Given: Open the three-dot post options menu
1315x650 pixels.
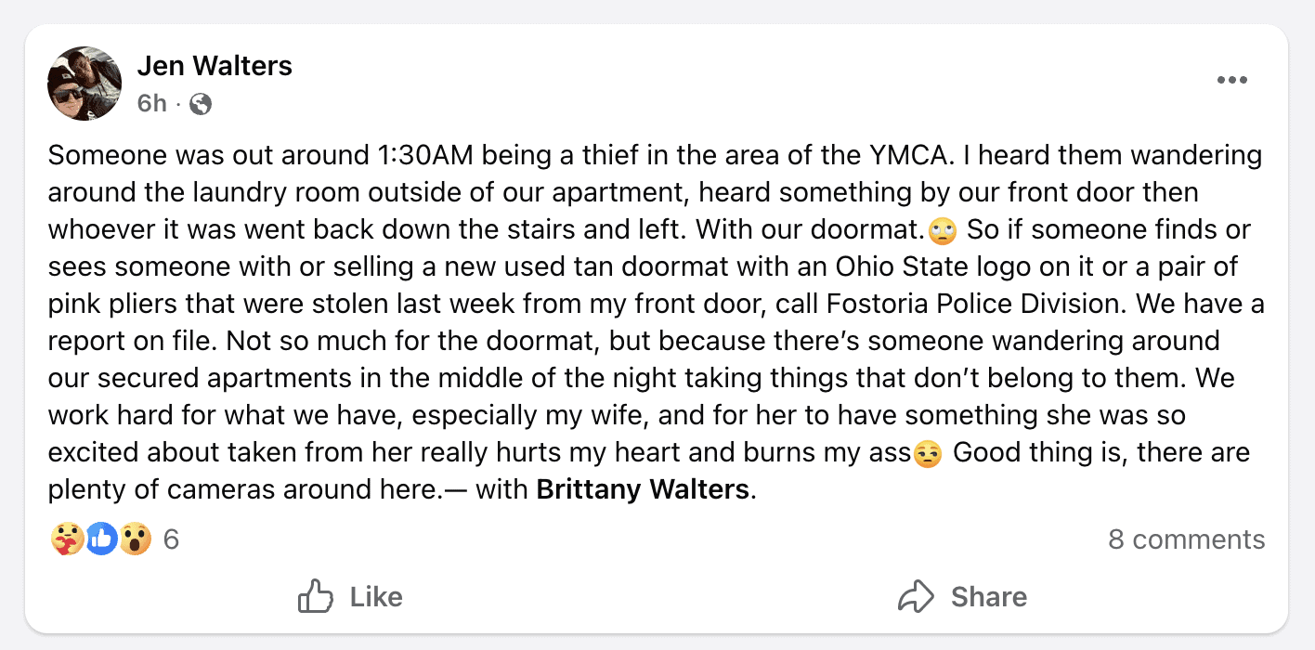Looking at the screenshot, I should click(1231, 81).
